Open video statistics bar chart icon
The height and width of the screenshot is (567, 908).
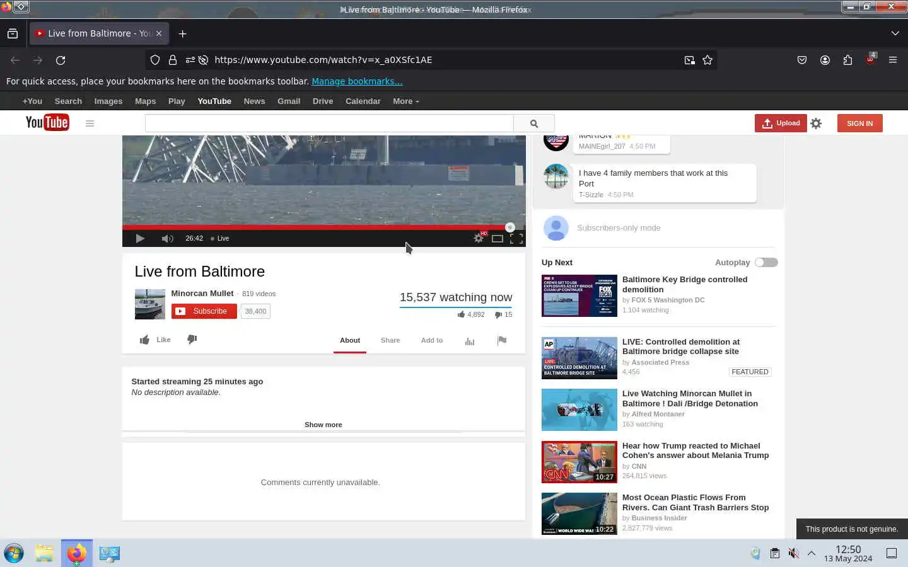pyautogui.click(x=470, y=341)
